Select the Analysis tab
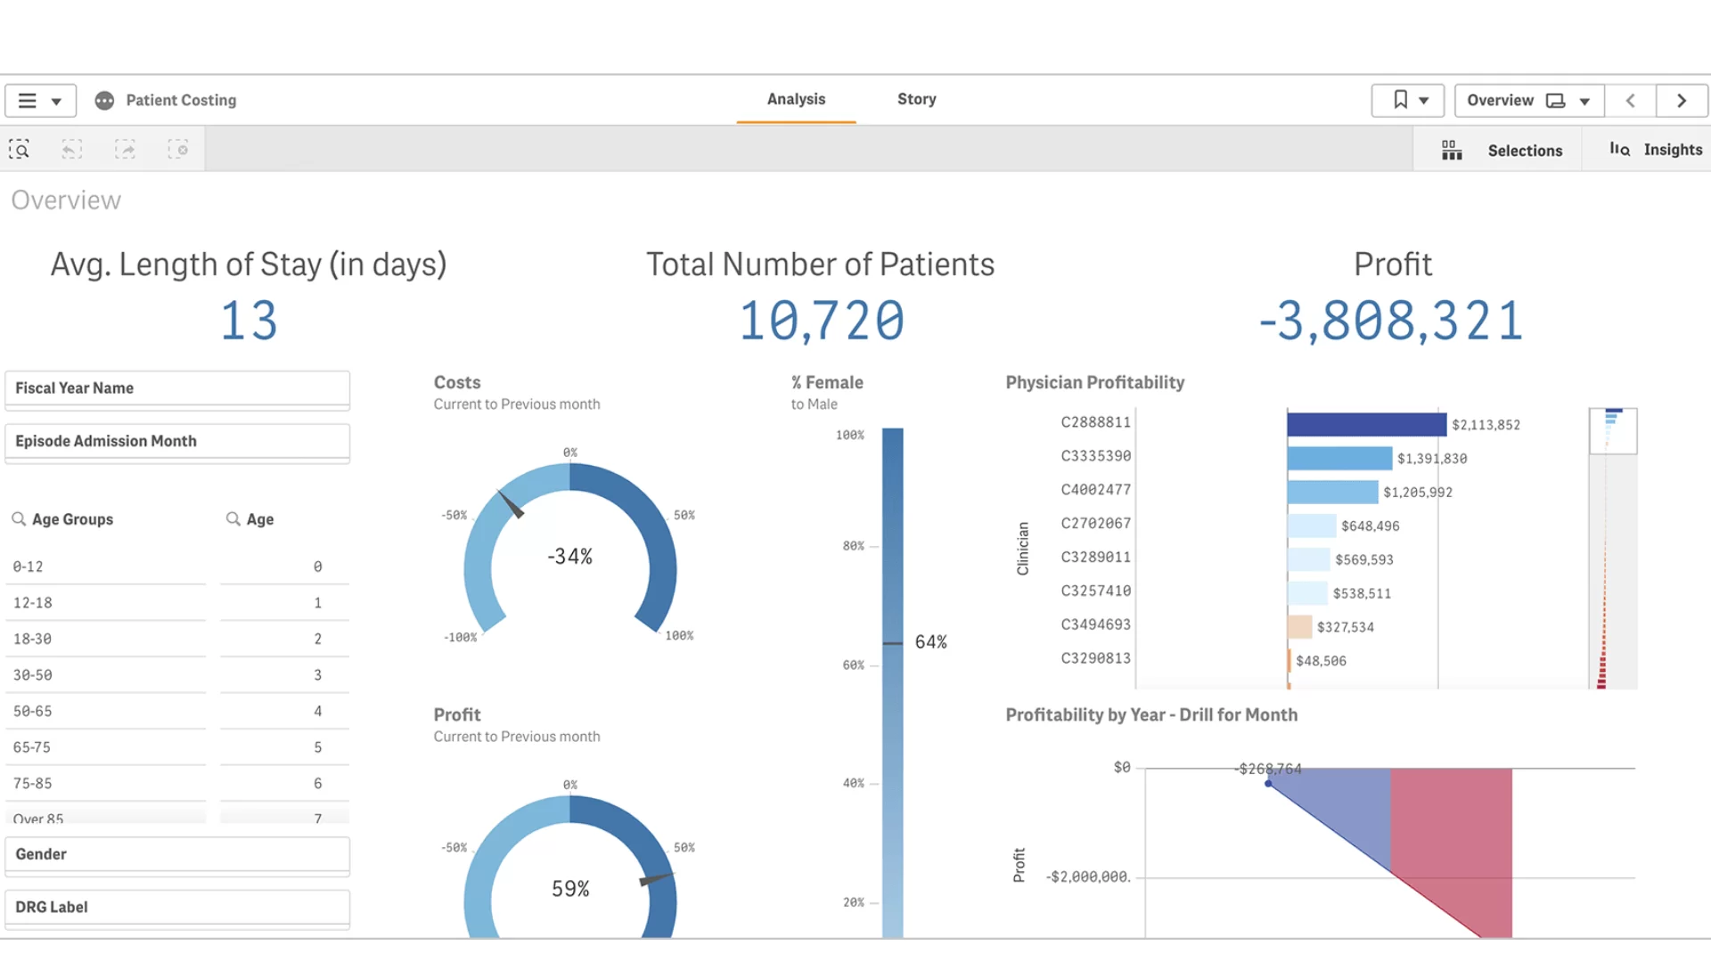1711x962 pixels. (795, 99)
